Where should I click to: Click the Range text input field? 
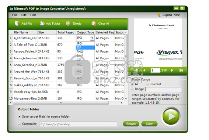tap(163, 89)
